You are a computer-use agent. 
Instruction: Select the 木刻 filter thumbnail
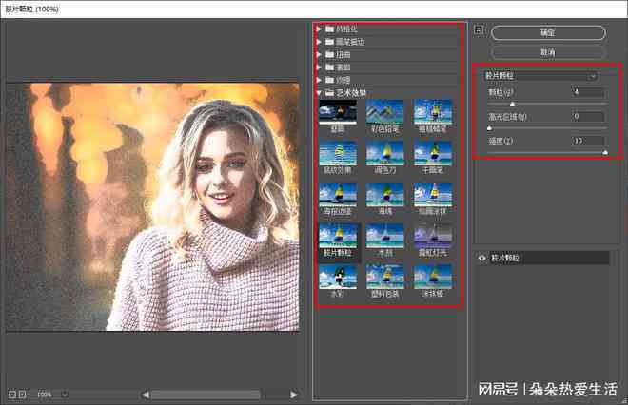click(x=385, y=236)
